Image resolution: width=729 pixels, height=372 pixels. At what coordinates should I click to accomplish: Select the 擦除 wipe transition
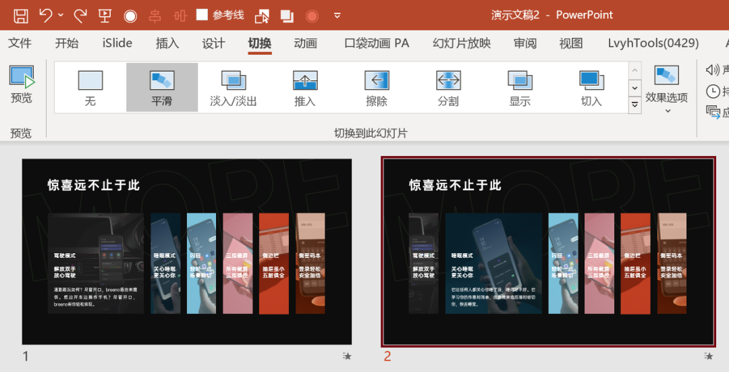coord(377,87)
